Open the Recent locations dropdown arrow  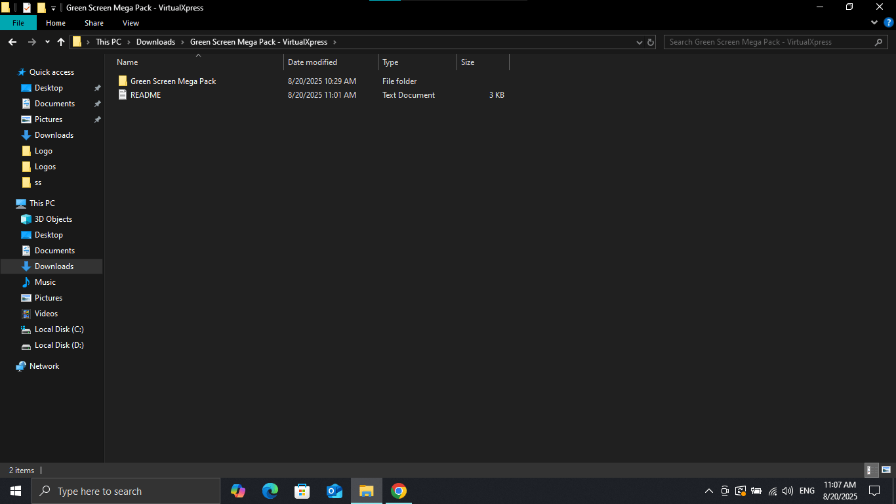47,42
